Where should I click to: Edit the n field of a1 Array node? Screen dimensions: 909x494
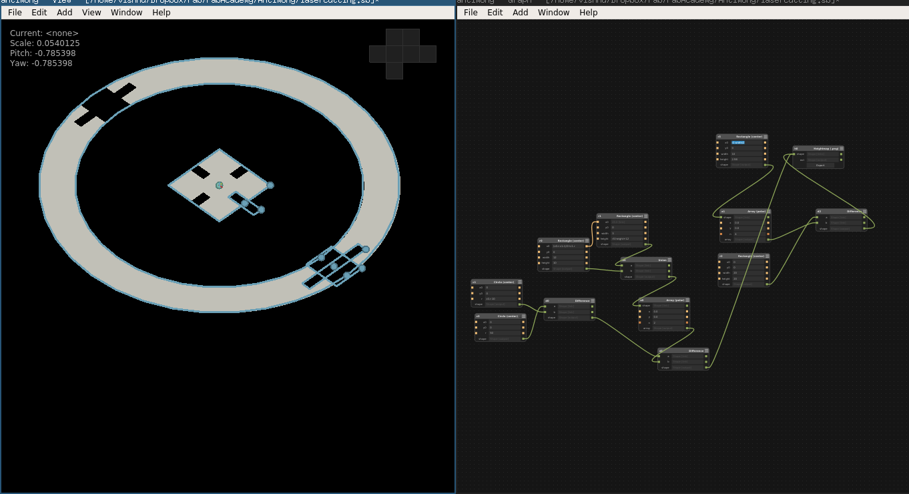point(749,234)
